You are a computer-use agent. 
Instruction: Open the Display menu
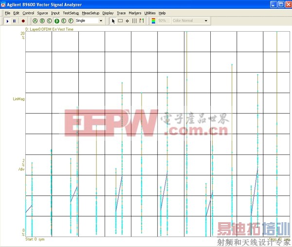[108, 13]
